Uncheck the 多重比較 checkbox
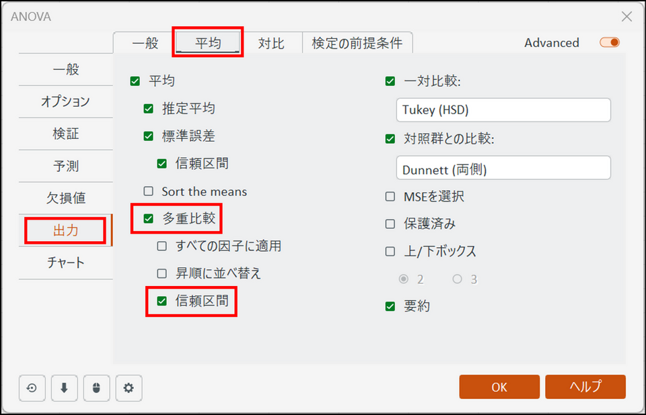646x415 pixels. coord(149,218)
